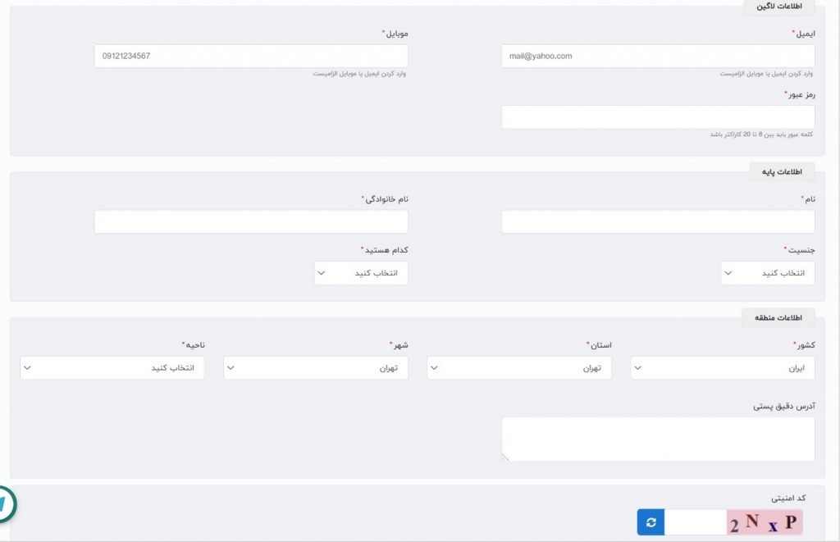Click the اطلاعات لاگین section tab
This screenshot has height=542, width=840.
[x=779, y=7]
